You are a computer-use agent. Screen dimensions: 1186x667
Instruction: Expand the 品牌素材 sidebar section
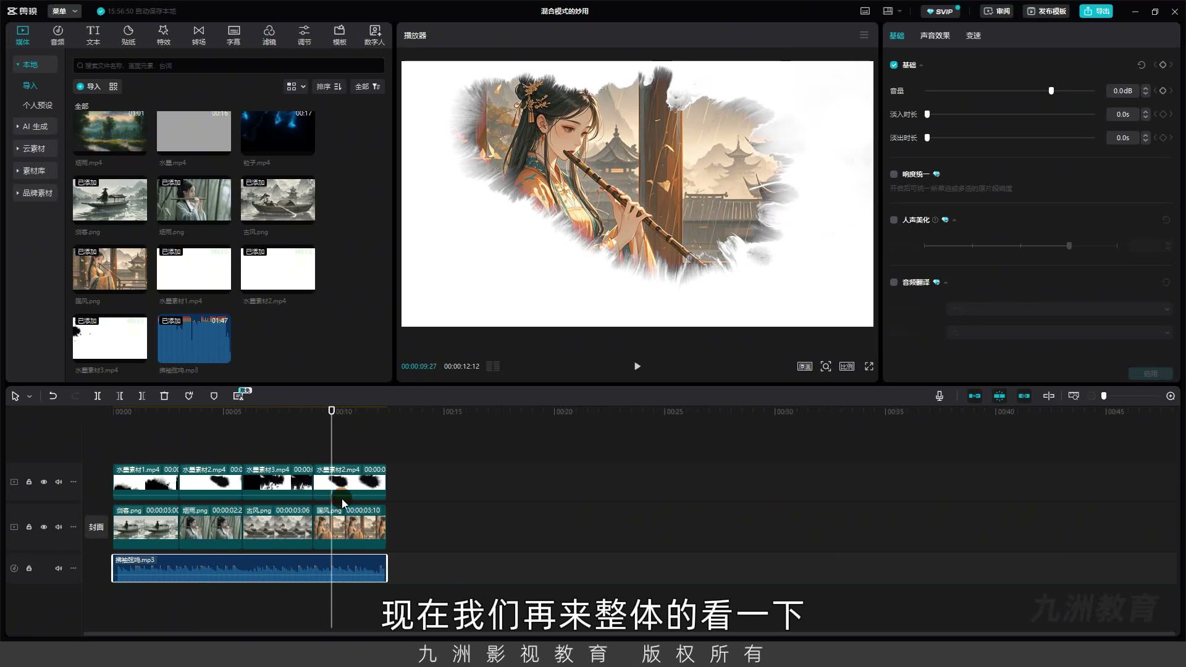(36, 193)
